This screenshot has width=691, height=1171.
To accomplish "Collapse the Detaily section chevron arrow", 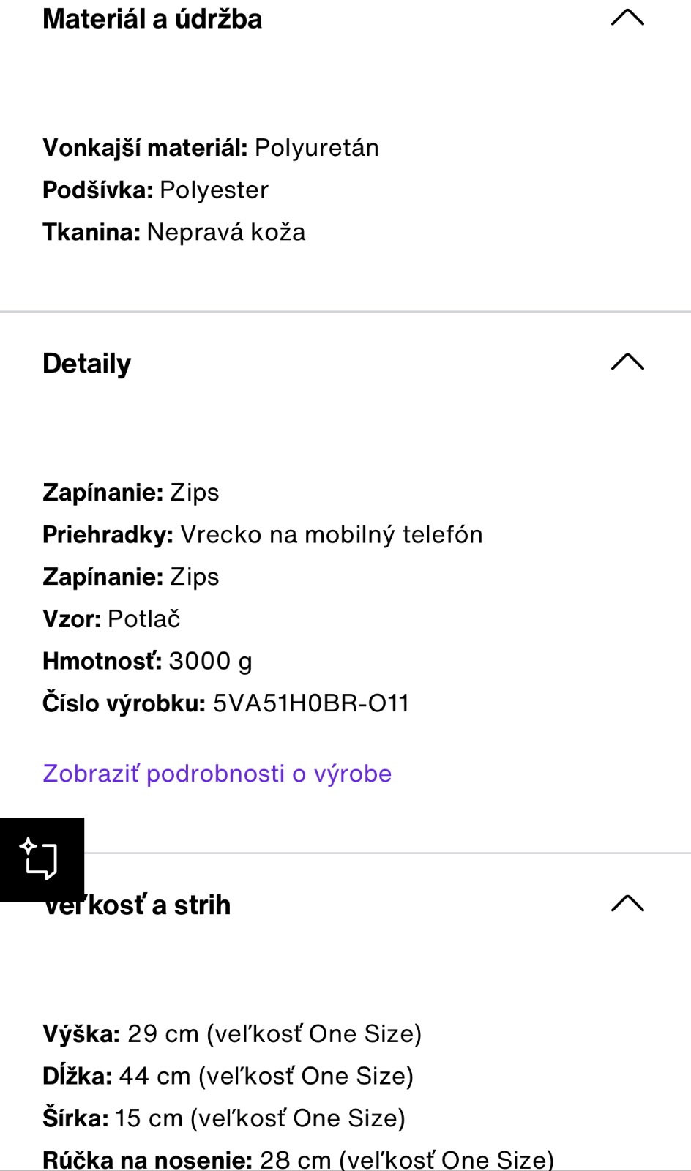I will pos(627,362).
